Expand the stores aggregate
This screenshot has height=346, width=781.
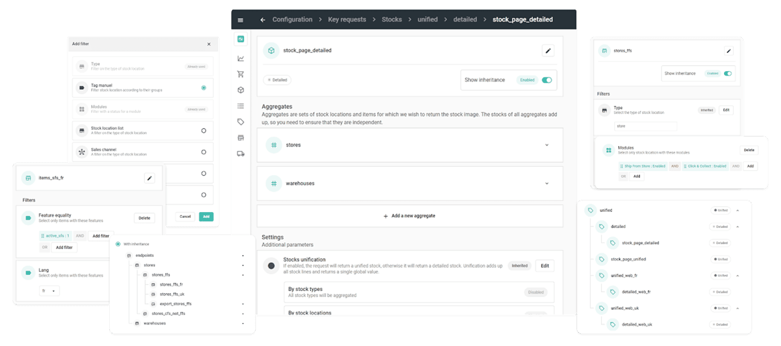click(547, 145)
